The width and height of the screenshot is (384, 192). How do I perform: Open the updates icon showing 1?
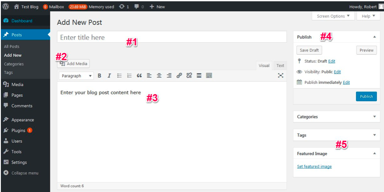[124, 7]
